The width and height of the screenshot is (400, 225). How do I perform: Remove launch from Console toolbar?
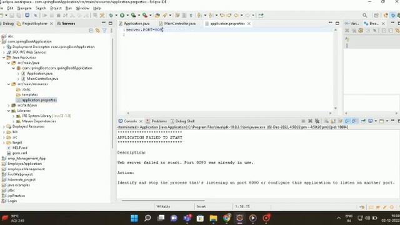point(310,121)
